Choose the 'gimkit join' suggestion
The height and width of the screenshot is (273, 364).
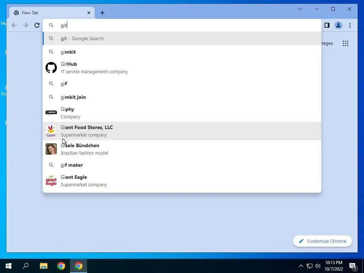(x=182, y=97)
